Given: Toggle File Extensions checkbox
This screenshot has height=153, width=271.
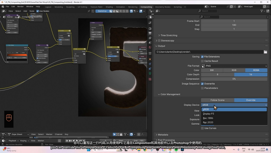Looking at the screenshot, I should click(x=202, y=57).
